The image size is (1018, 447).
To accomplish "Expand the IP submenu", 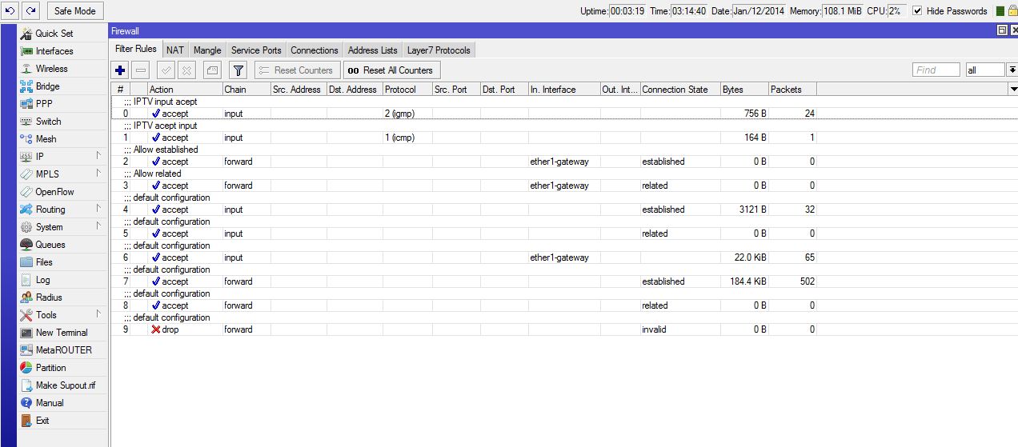I will (62, 157).
